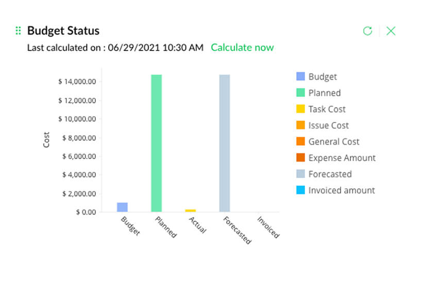
Task: Hide the Task Cost legend series
Action: pyautogui.click(x=327, y=109)
